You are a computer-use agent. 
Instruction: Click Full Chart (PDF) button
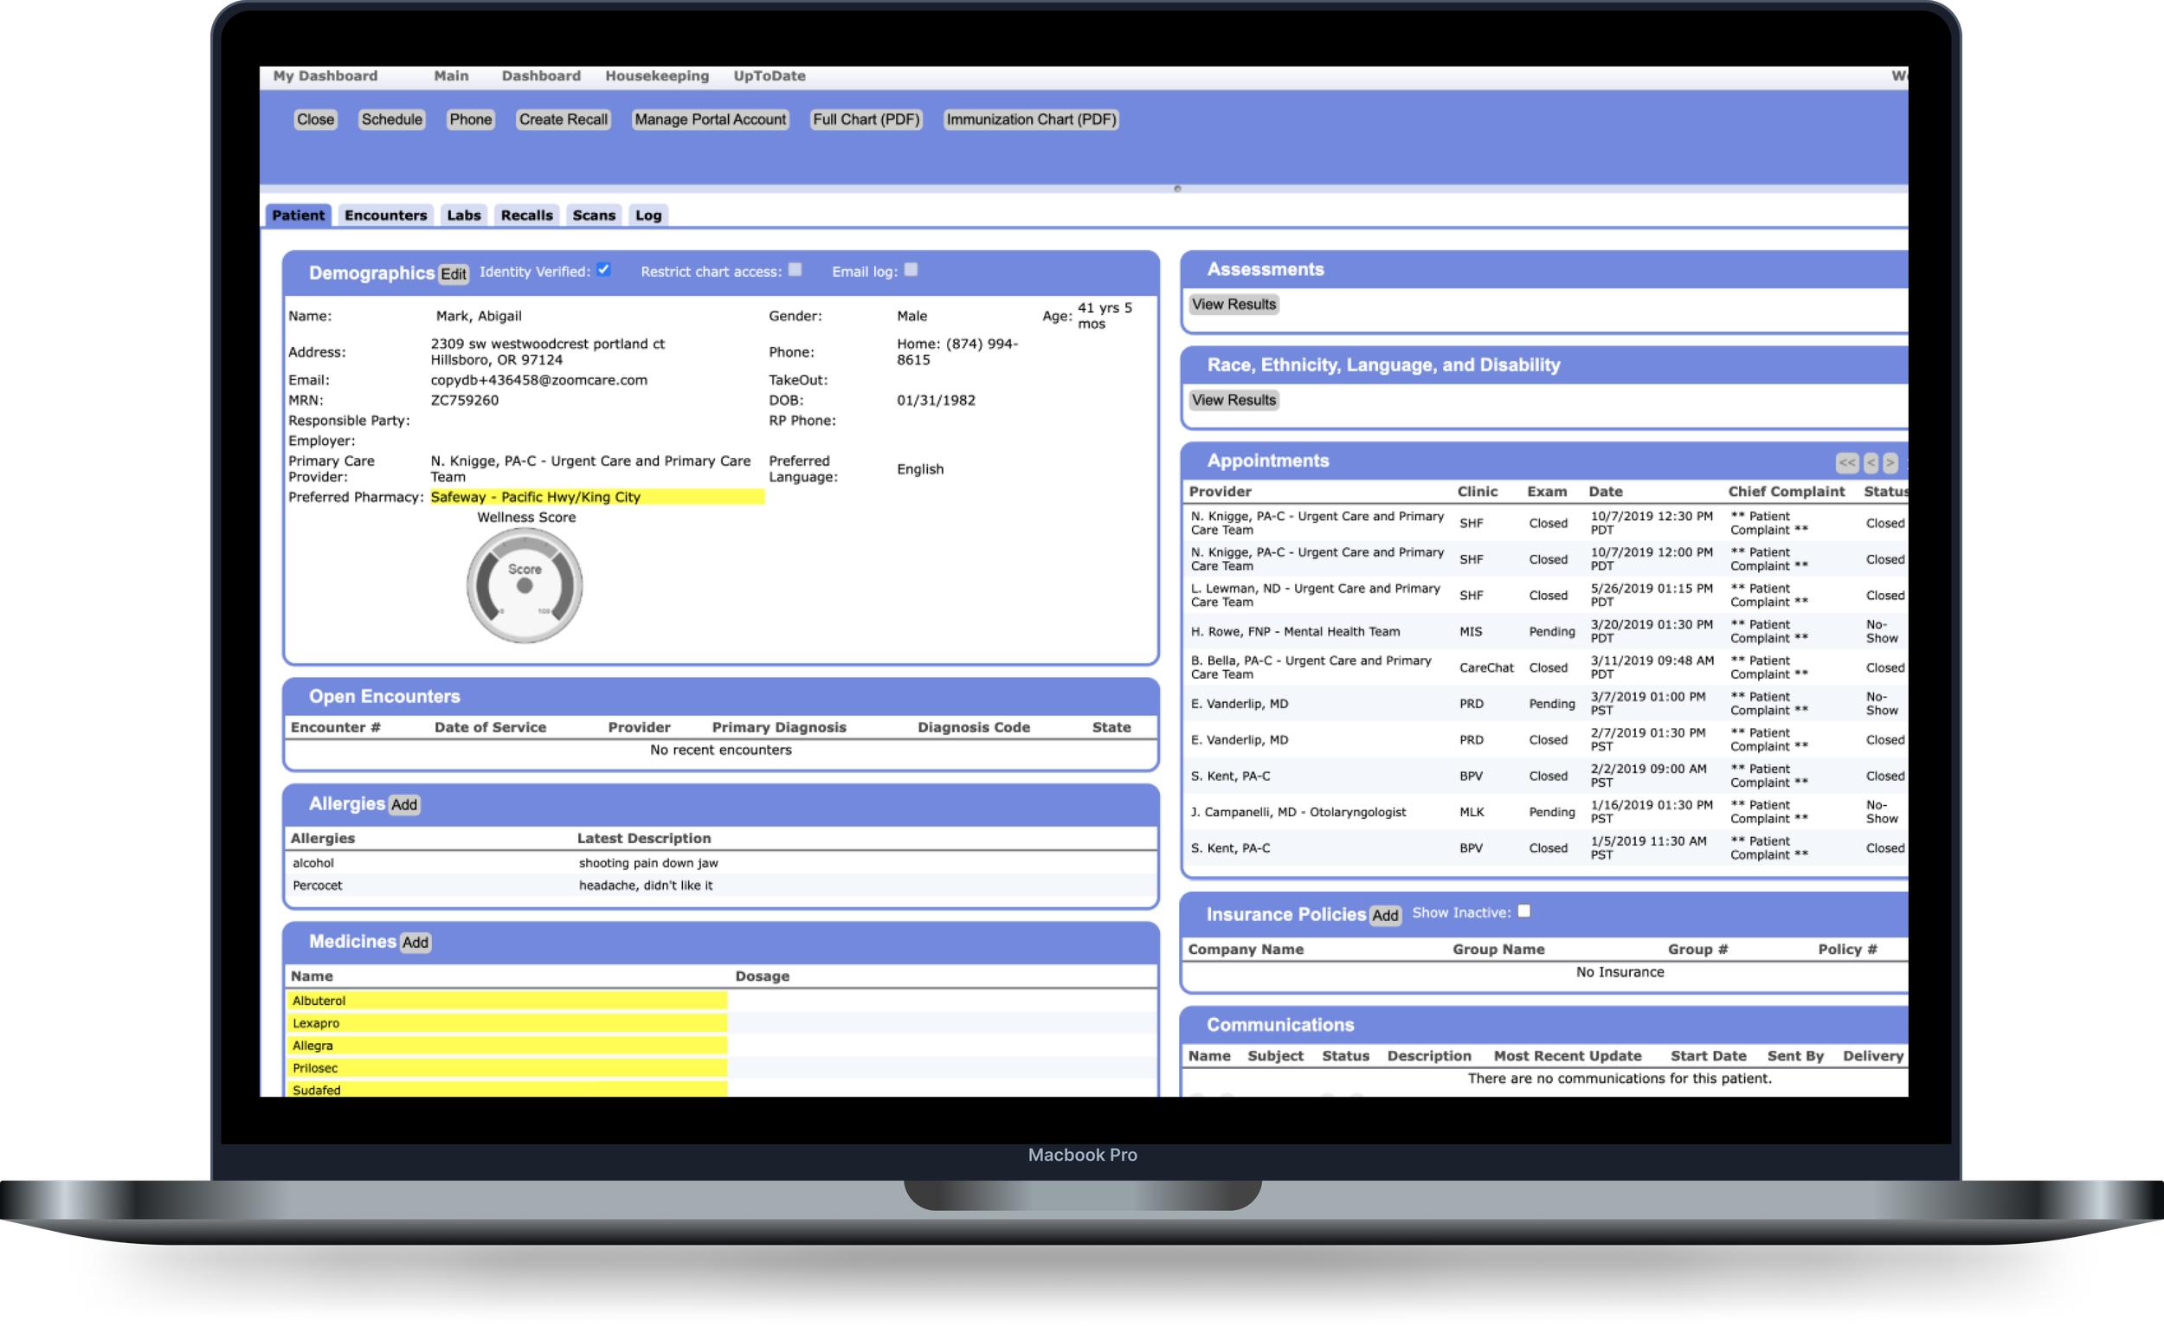click(865, 119)
